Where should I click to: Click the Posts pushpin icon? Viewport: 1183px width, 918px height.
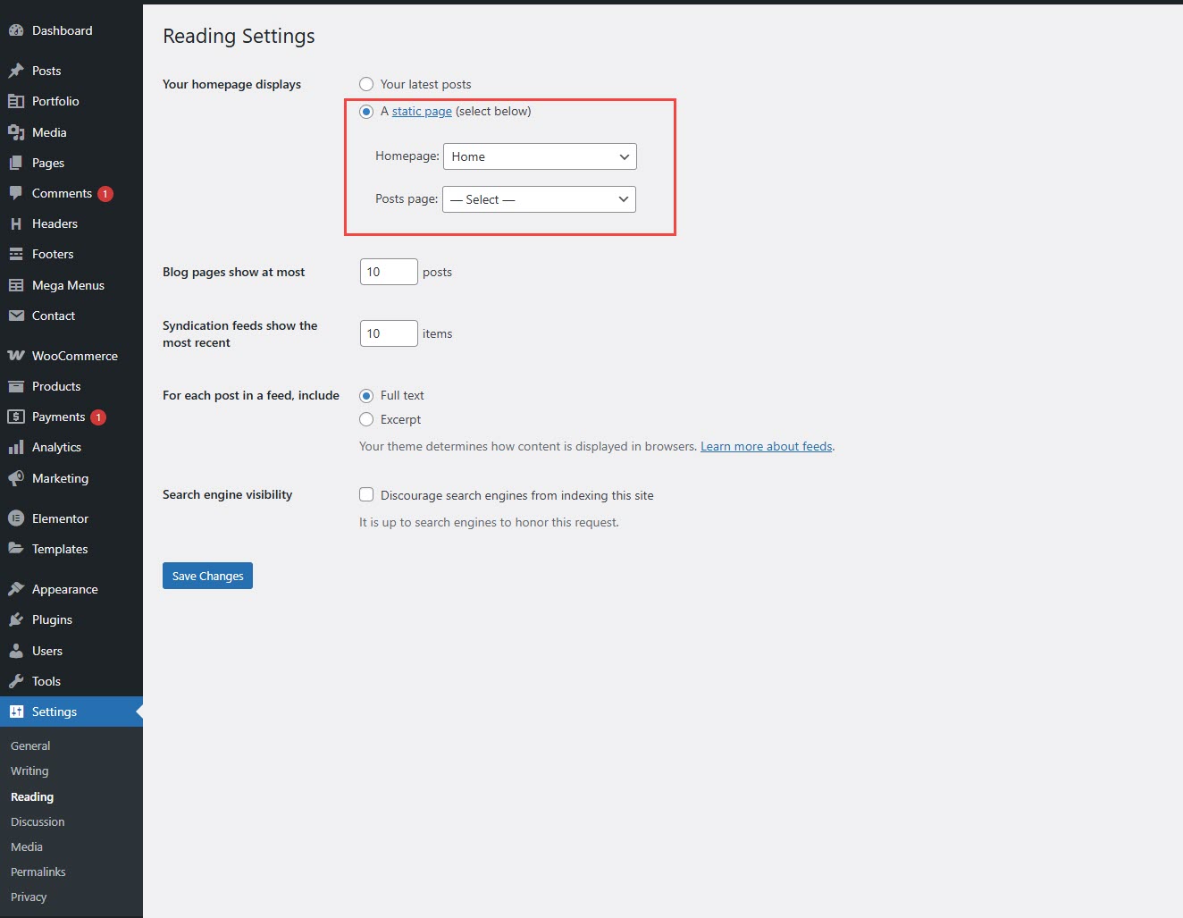coord(16,71)
